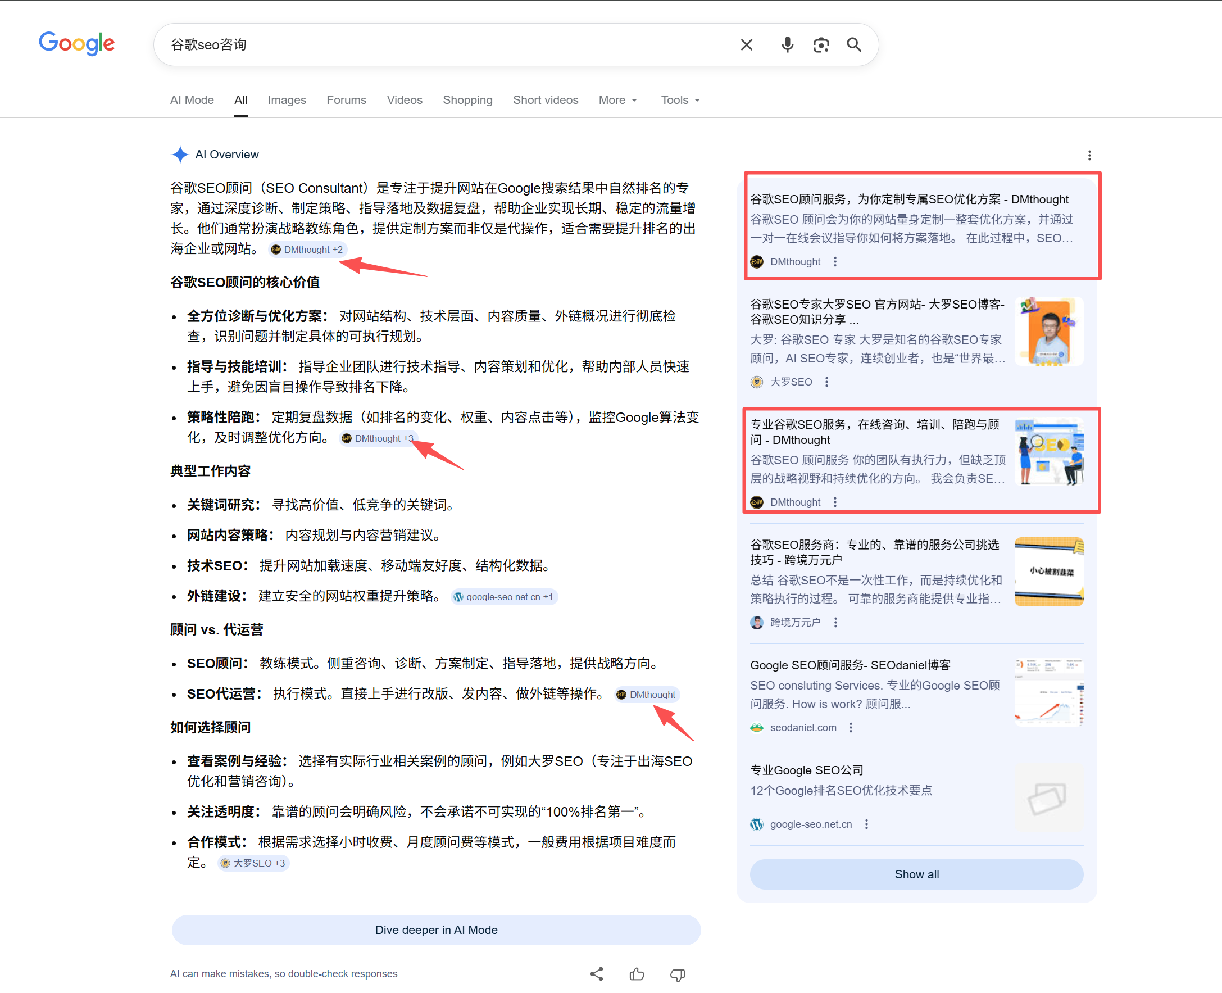Switch to the Videos tab
This screenshot has width=1222, height=993.
tap(405, 99)
